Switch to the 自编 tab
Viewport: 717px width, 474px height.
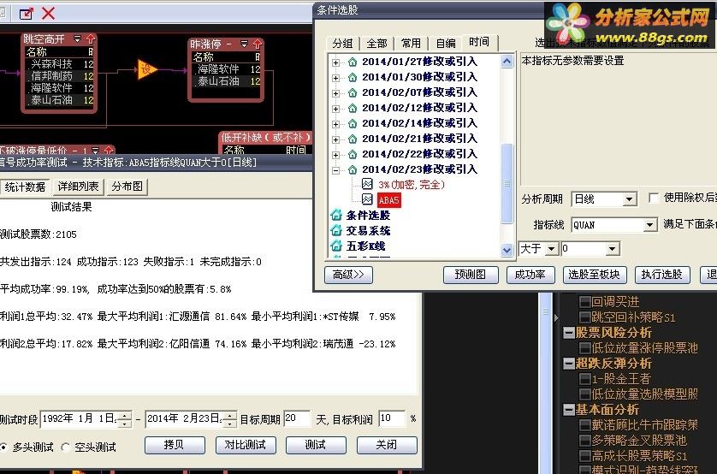(x=446, y=44)
